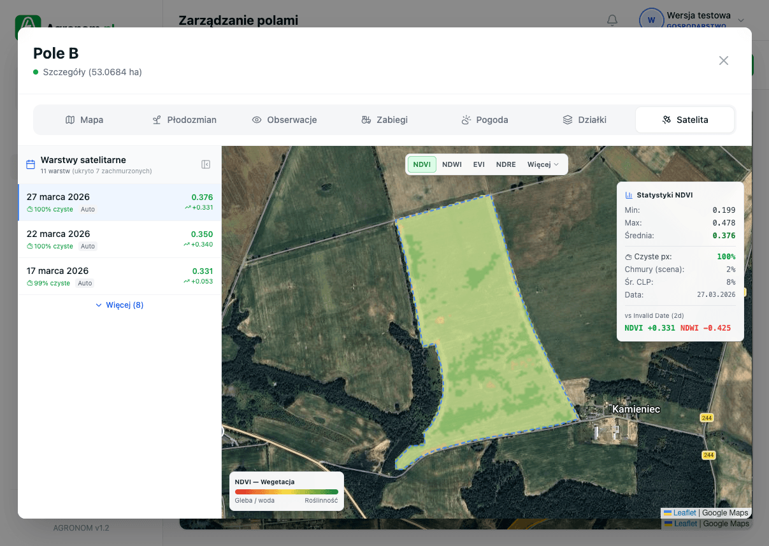The height and width of the screenshot is (546, 769).
Task: Collapse the satellite layers sidebar
Action: coord(205,164)
